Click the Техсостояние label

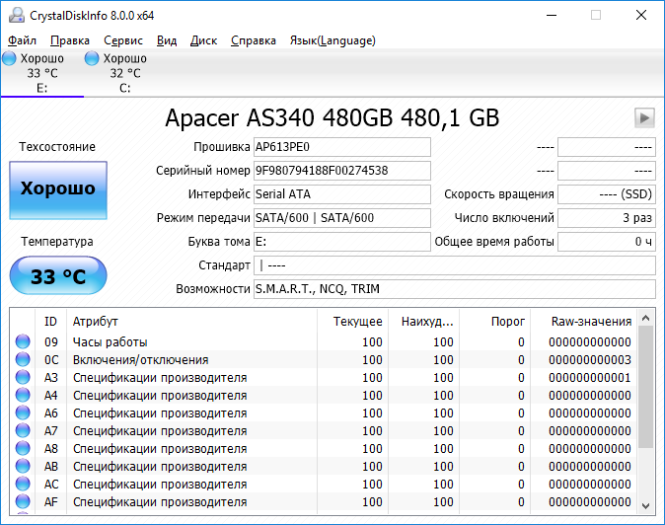(57, 147)
